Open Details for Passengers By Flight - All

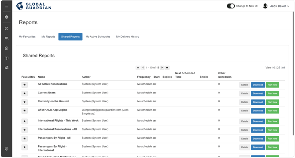tap(244, 139)
